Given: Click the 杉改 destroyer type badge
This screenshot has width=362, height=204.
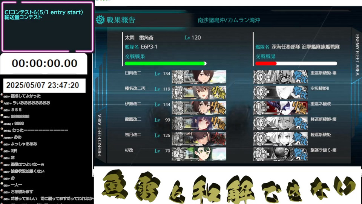Looking at the screenshot, I should tap(178, 154).
